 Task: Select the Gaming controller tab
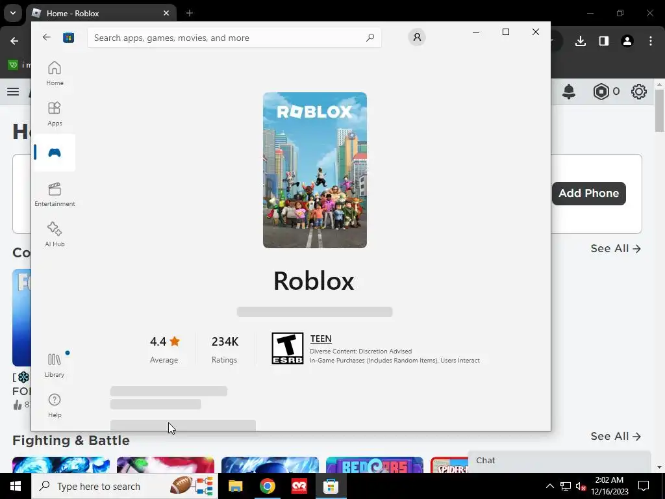(x=55, y=153)
